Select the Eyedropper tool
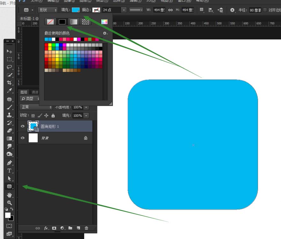281x239 pixels. 9,91
